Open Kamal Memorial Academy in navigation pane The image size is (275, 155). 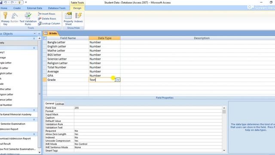click(x=15, y=115)
